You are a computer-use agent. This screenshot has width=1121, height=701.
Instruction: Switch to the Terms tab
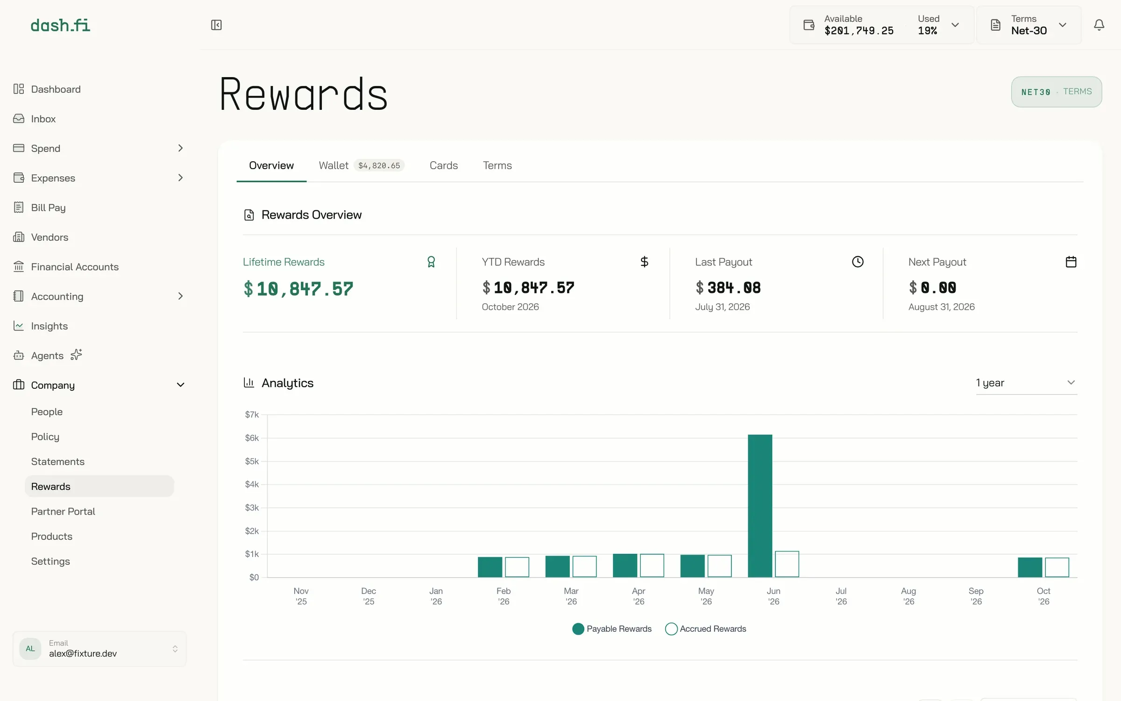[x=497, y=165]
